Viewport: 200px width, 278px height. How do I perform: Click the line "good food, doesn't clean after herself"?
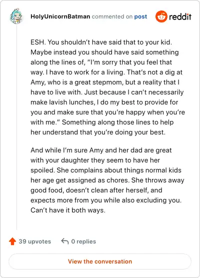96,190
